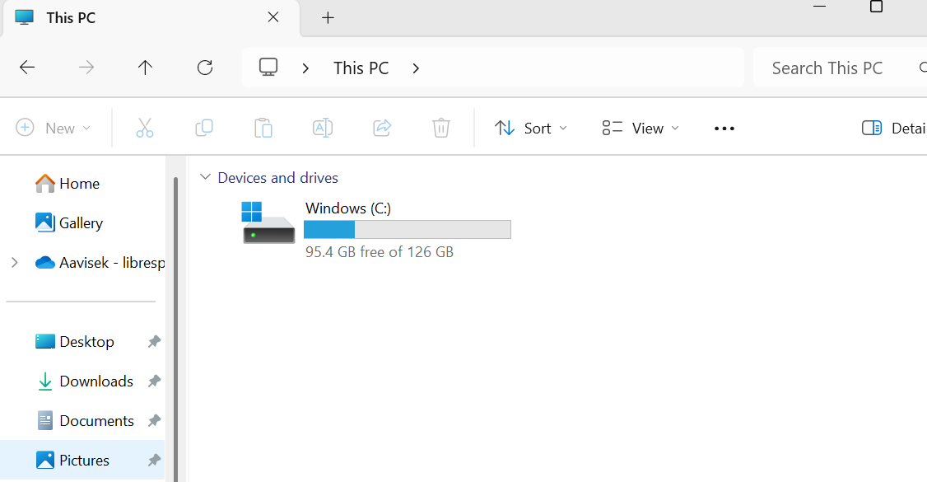Go back using the back arrow
The height and width of the screenshot is (482, 927).
(x=27, y=68)
